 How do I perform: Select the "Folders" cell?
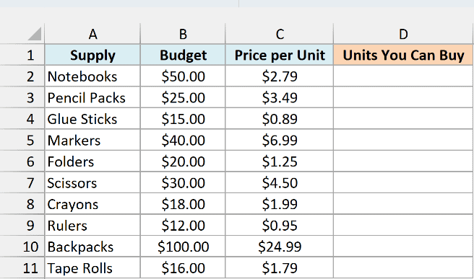click(92, 161)
